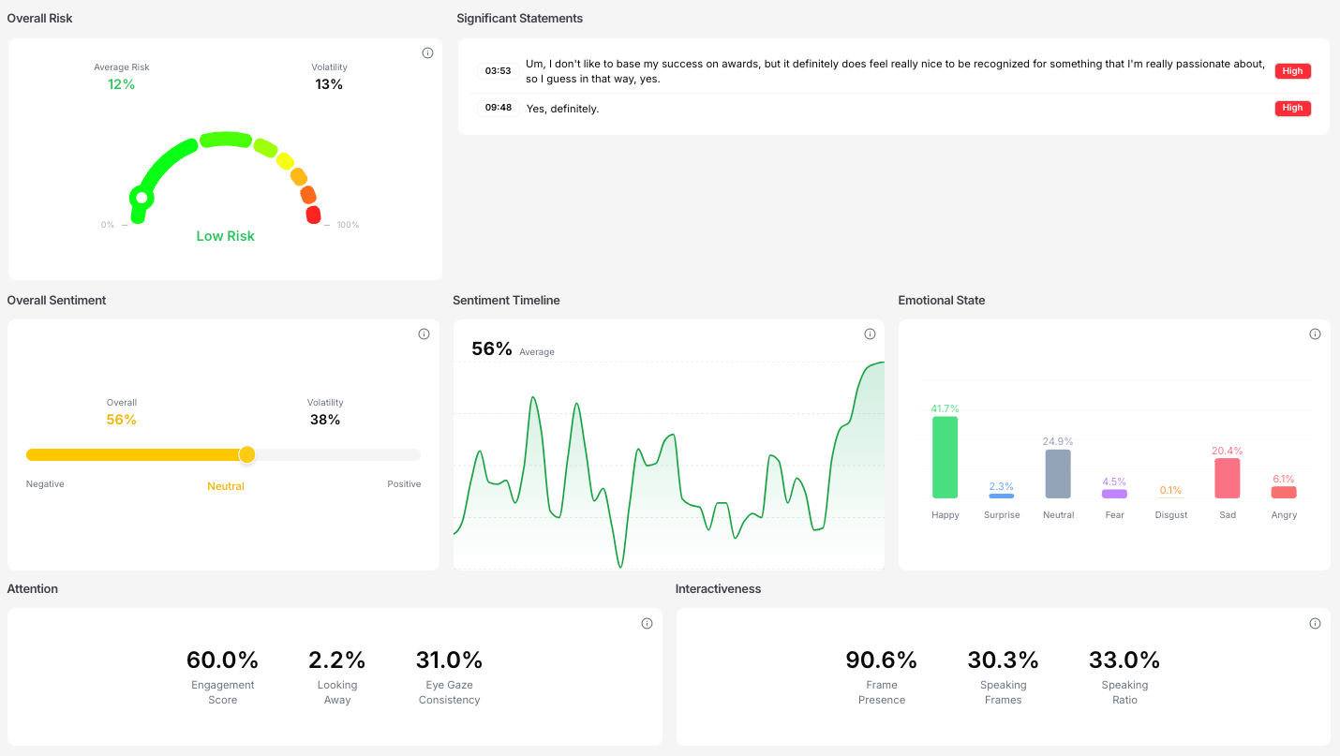Click the Sad bar in Emotional State chart
Screen dimensions: 1340x756
point(1228,478)
